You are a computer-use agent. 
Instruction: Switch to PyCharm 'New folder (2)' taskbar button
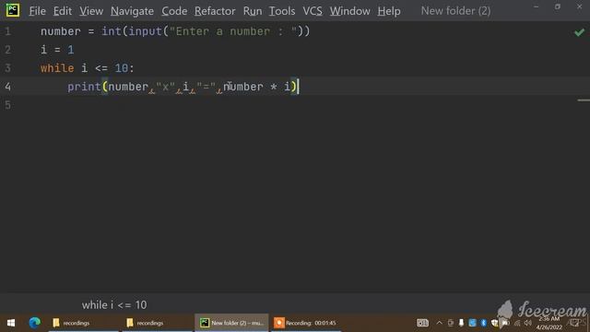[231, 323]
